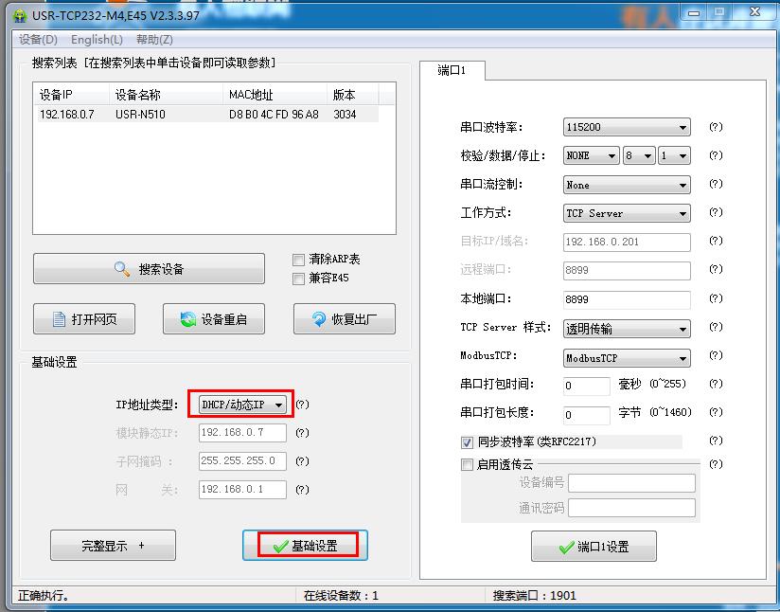Click 串口打包长度 input field
This screenshot has height=612, width=780.
[x=587, y=414]
